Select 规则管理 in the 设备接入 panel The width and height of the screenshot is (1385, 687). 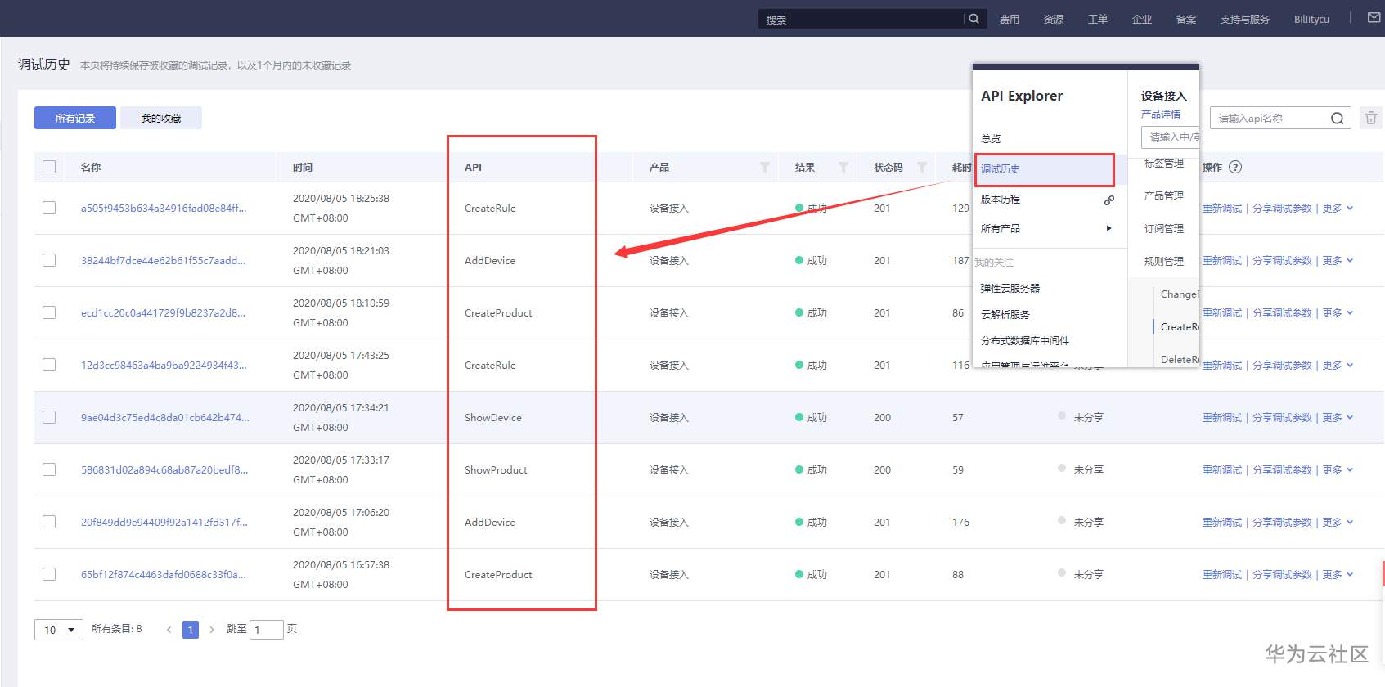(1164, 262)
